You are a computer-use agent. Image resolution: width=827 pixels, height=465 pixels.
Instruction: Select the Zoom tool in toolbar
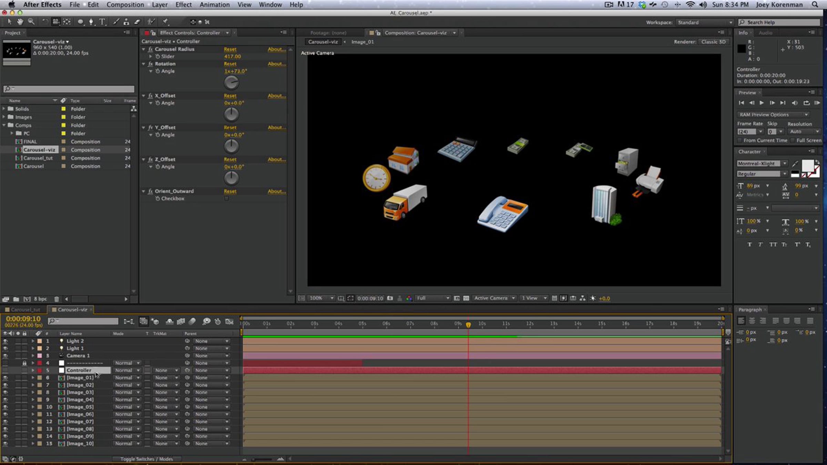[x=31, y=22]
